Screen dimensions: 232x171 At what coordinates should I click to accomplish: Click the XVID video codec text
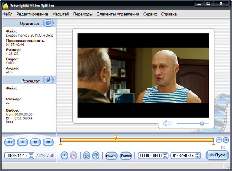click(x=10, y=63)
